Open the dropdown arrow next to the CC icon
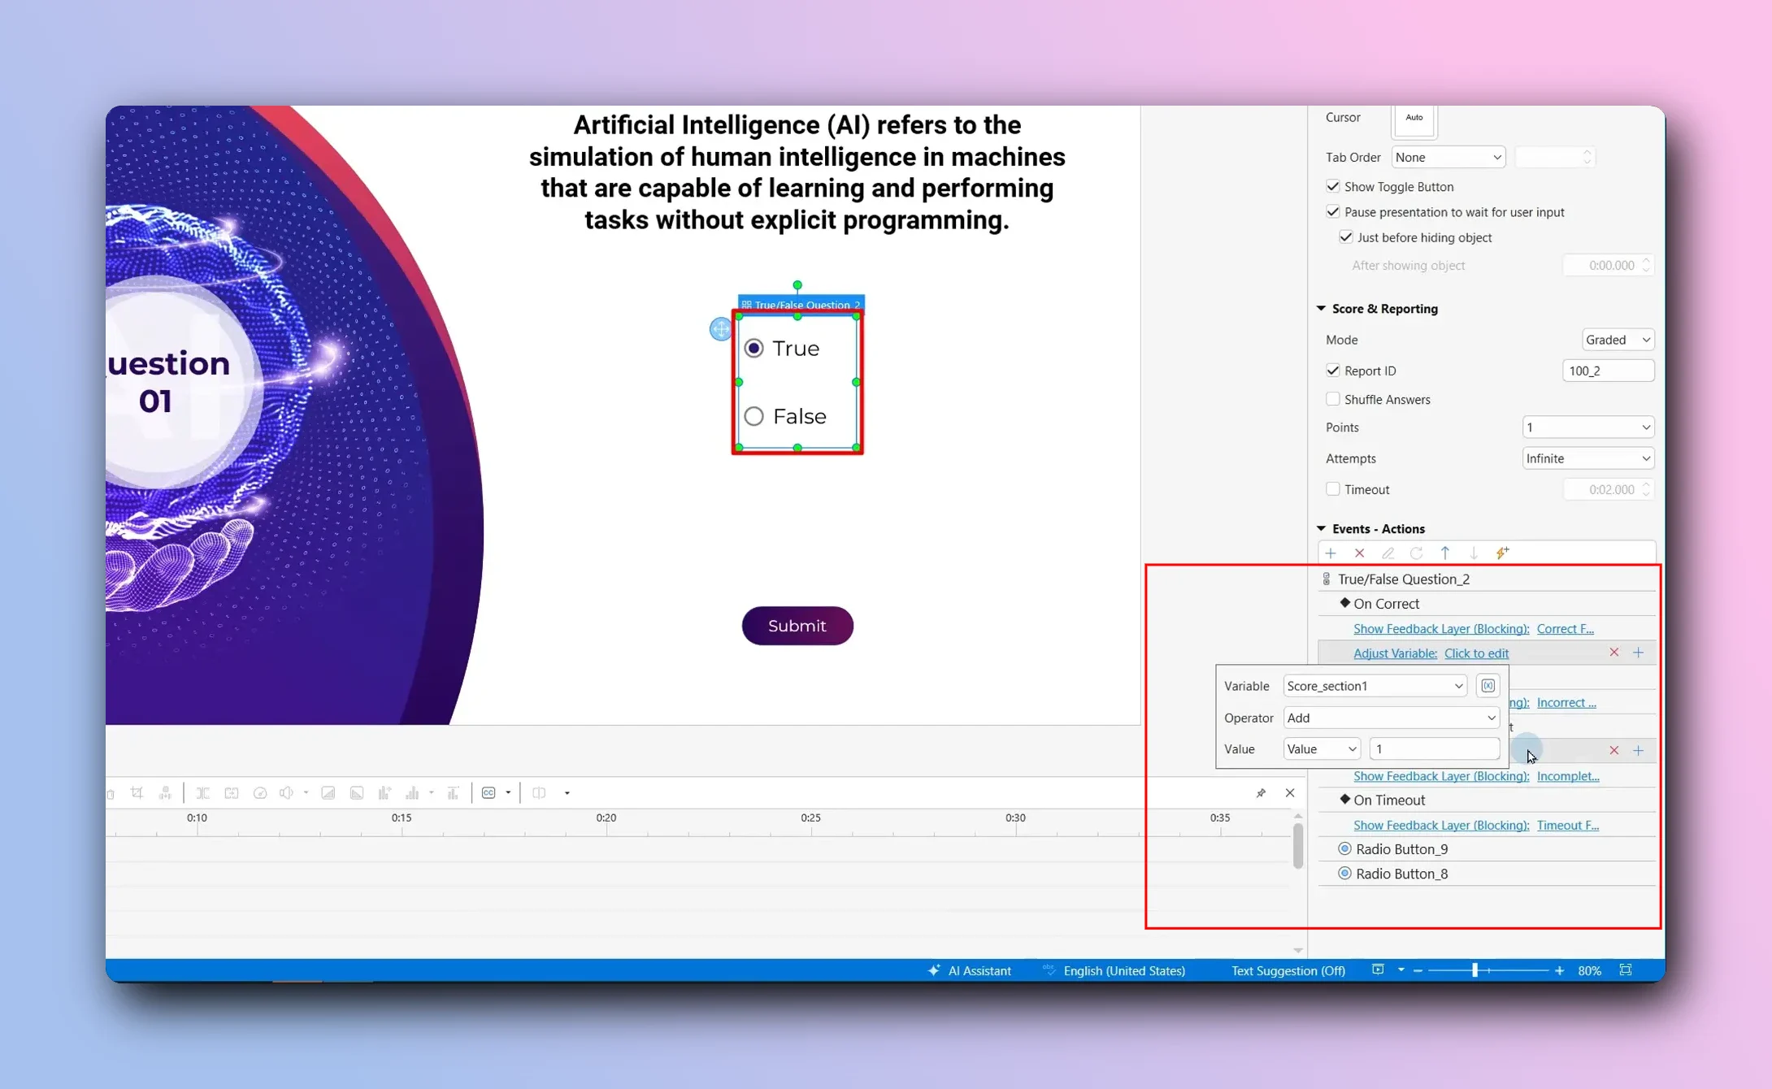Viewport: 1772px width, 1089px height. click(508, 793)
